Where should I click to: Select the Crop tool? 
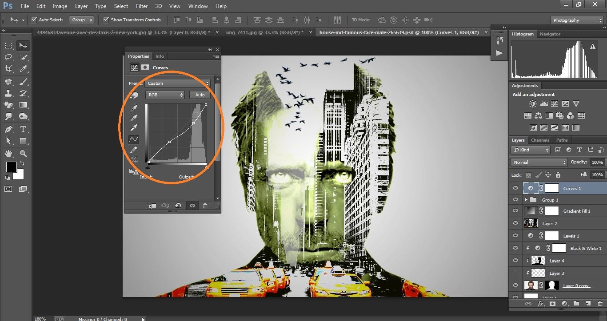8,69
